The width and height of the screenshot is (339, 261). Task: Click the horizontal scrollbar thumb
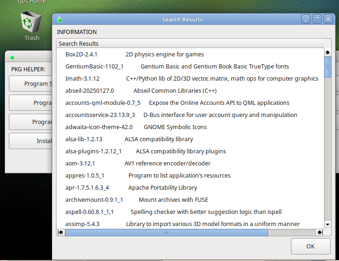[x=167, y=232]
